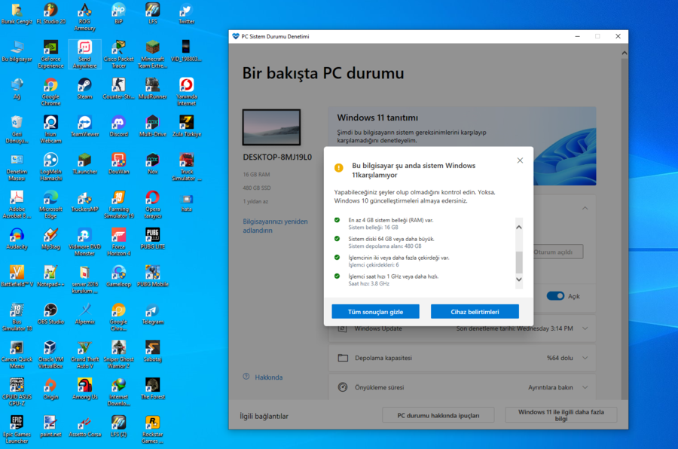Click the results list scroll-down arrow
The height and width of the screenshot is (449, 678).
(519, 279)
